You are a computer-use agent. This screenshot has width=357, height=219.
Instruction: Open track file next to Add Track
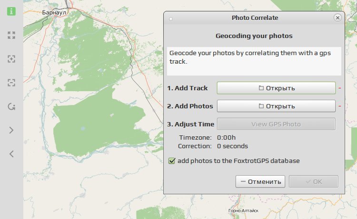[276, 88]
